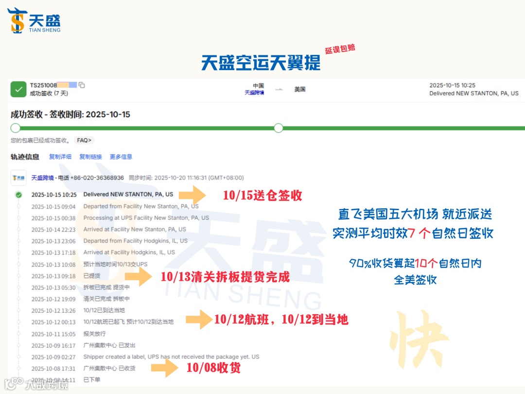Click row '已下单'

click(66, 379)
